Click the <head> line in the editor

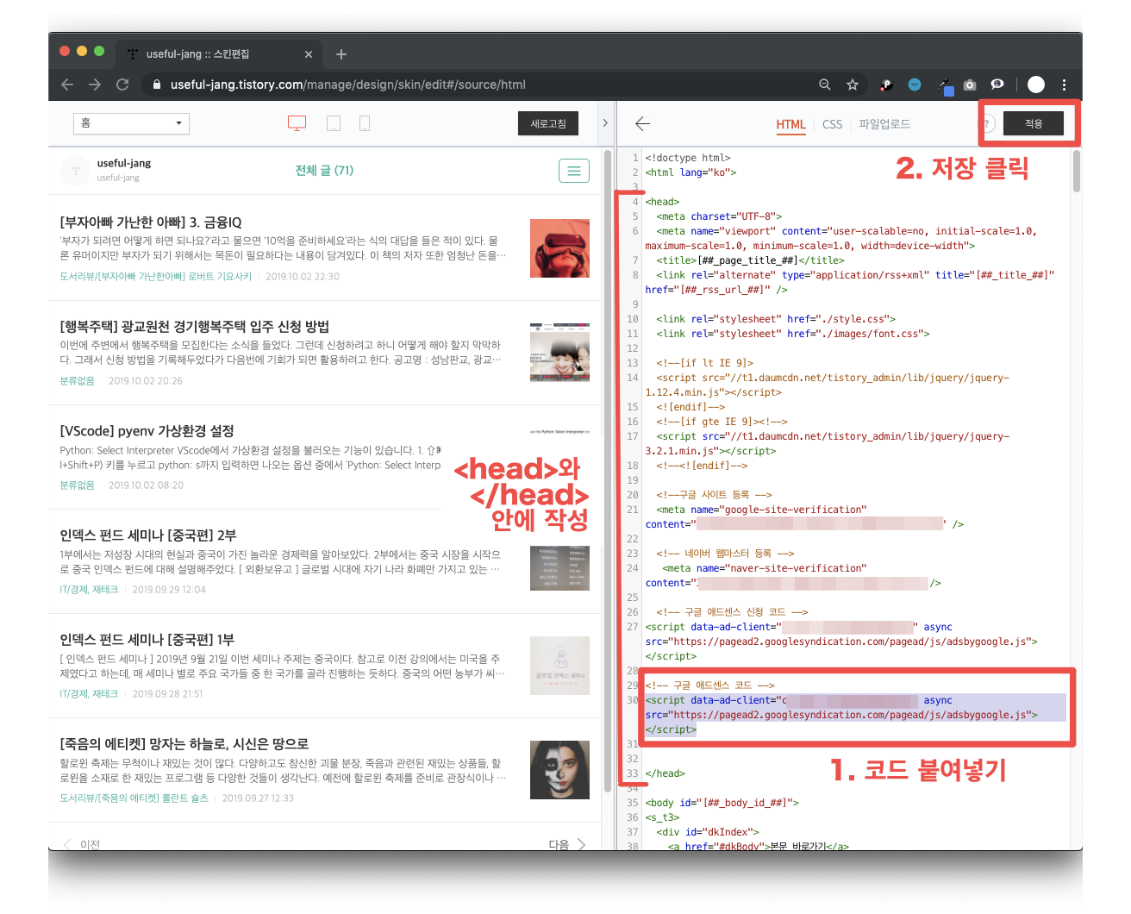[662, 202]
